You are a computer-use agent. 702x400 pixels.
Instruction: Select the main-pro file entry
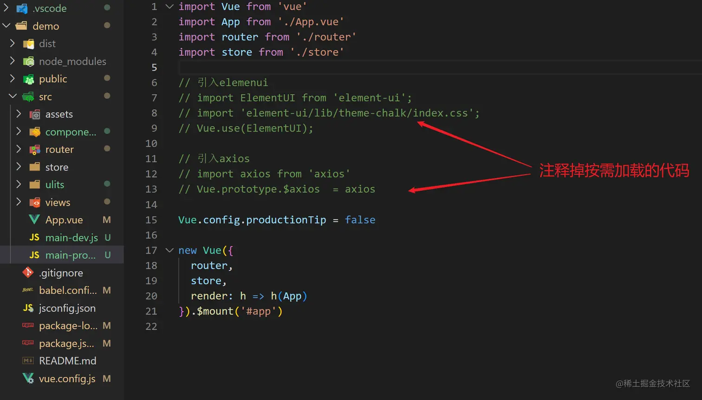(x=62, y=255)
